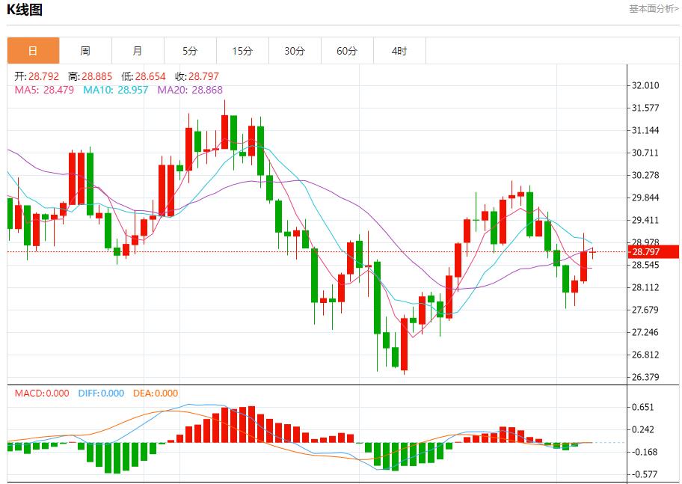Click the 32.010 price axis label
Screen dimensions: 682x484
point(645,86)
